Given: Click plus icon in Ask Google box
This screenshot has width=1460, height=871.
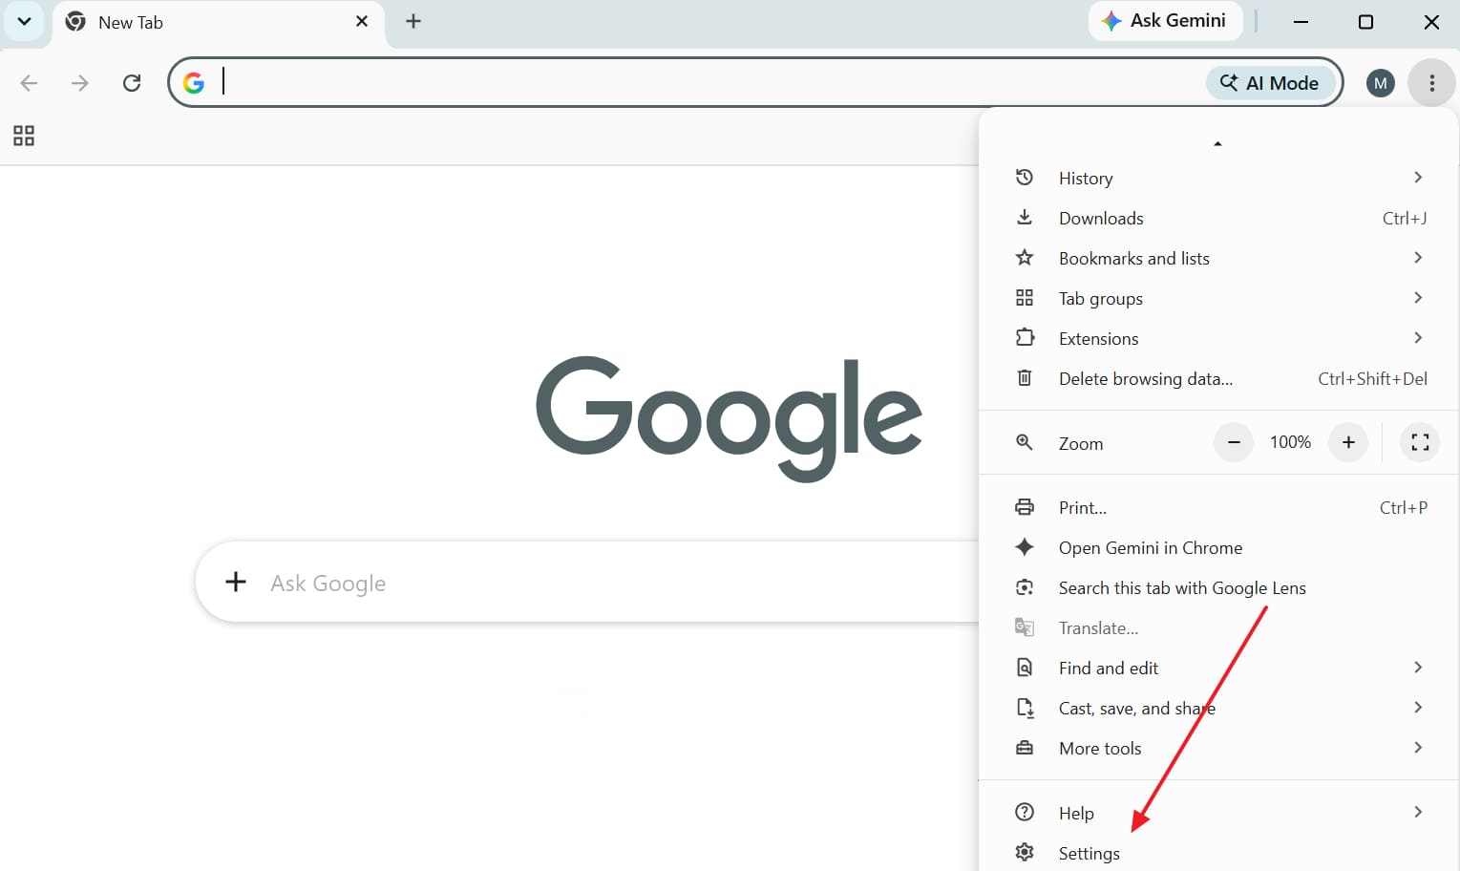Looking at the screenshot, I should pos(236,582).
